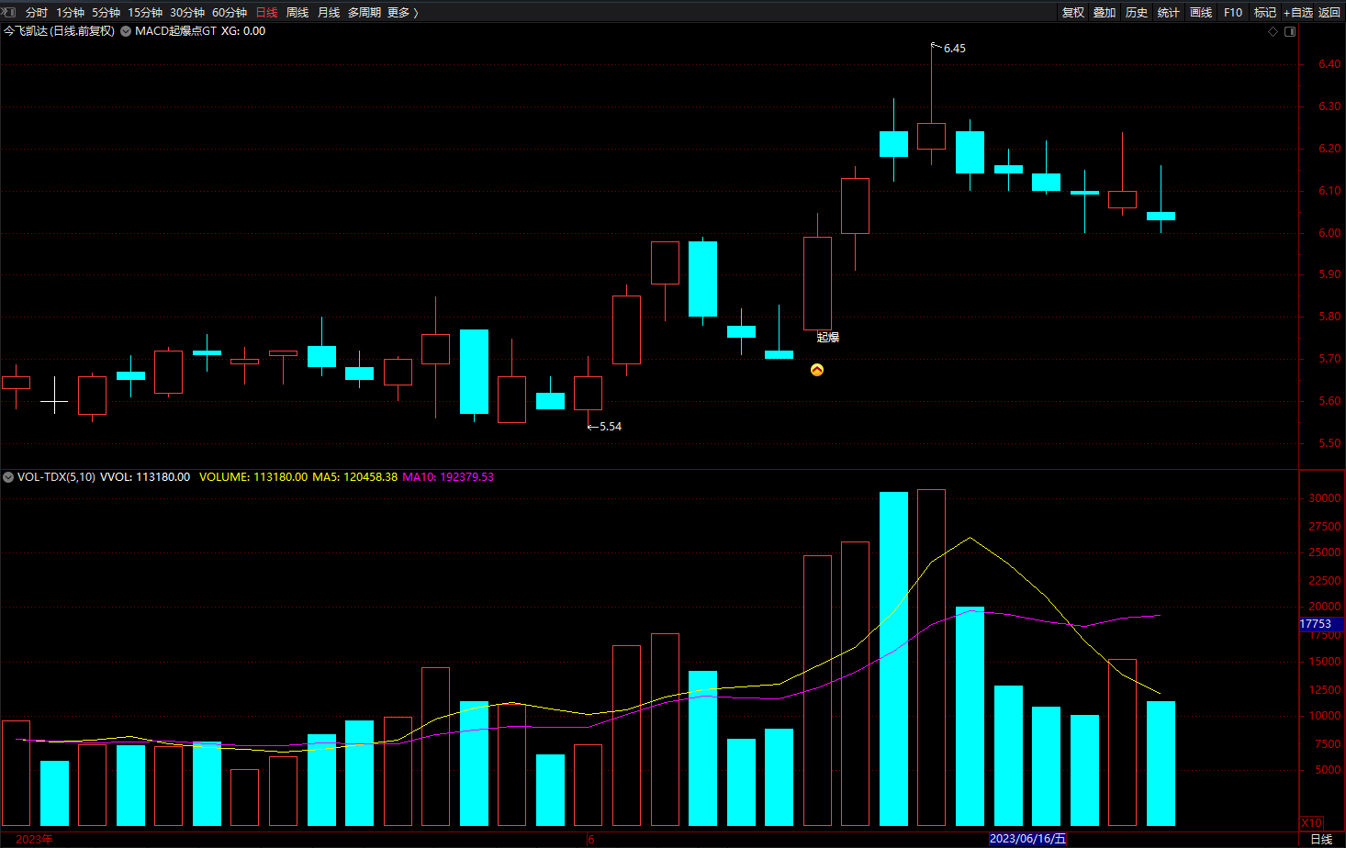Screen dimensions: 1346x848
Task: Select the 60分钟 period tab
Action: click(x=230, y=13)
